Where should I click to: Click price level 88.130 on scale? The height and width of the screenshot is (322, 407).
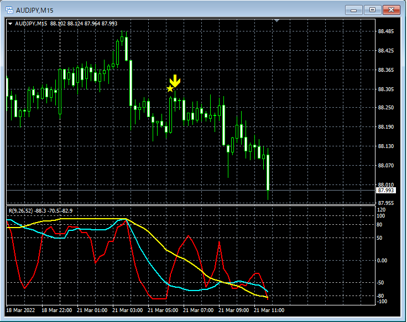tap(386, 146)
